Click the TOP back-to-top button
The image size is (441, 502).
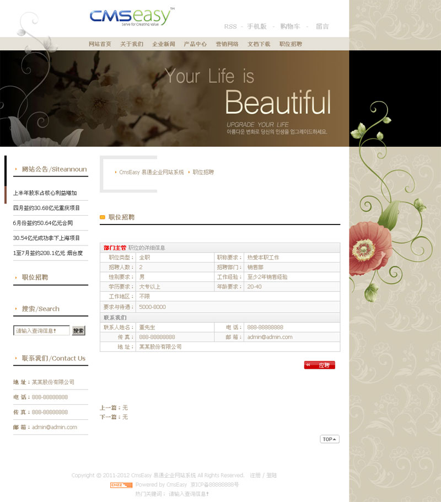click(x=330, y=439)
